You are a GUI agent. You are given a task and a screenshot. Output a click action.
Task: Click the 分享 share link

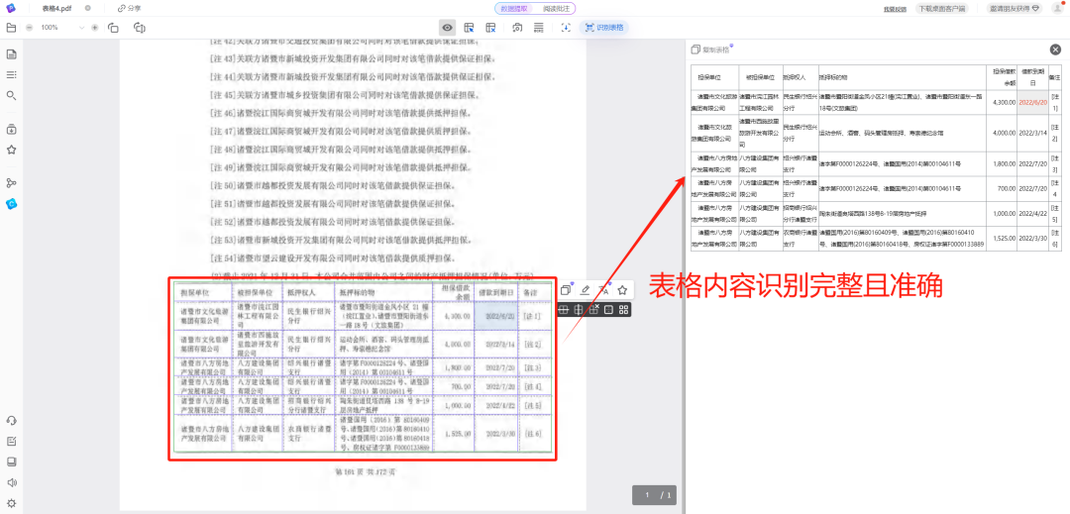tap(130, 8)
